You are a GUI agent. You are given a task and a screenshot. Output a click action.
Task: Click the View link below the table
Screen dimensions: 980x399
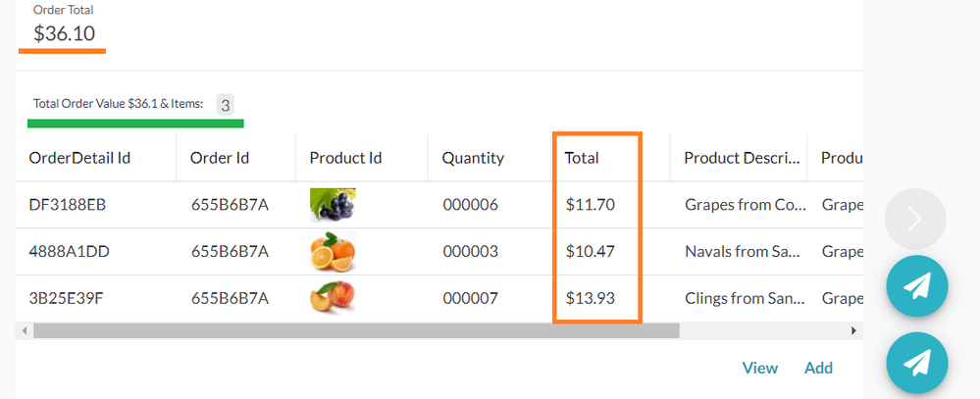tap(760, 369)
